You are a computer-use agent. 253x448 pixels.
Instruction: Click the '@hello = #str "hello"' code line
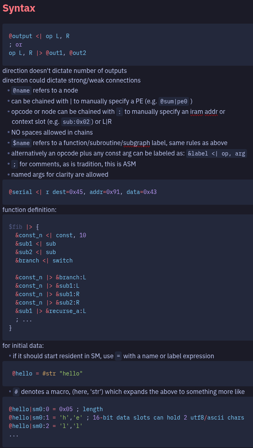click(47, 373)
